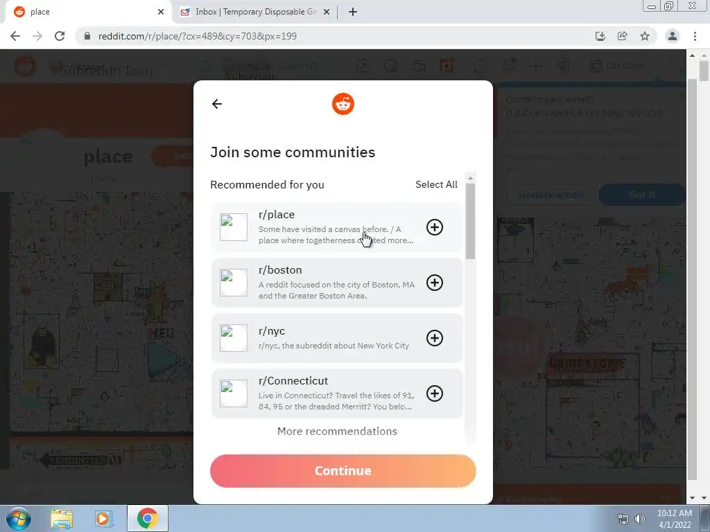Click the browser forward button

[x=37, y=36]
